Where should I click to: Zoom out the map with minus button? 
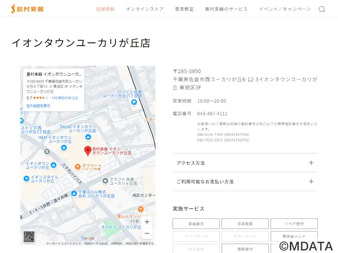[x=147, y=233]
